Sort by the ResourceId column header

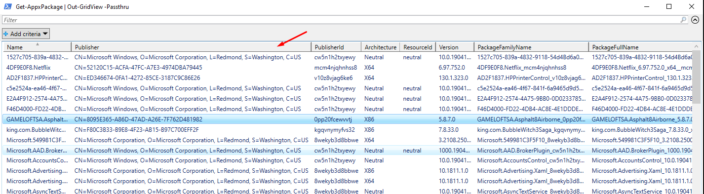(x=418, y=47)
